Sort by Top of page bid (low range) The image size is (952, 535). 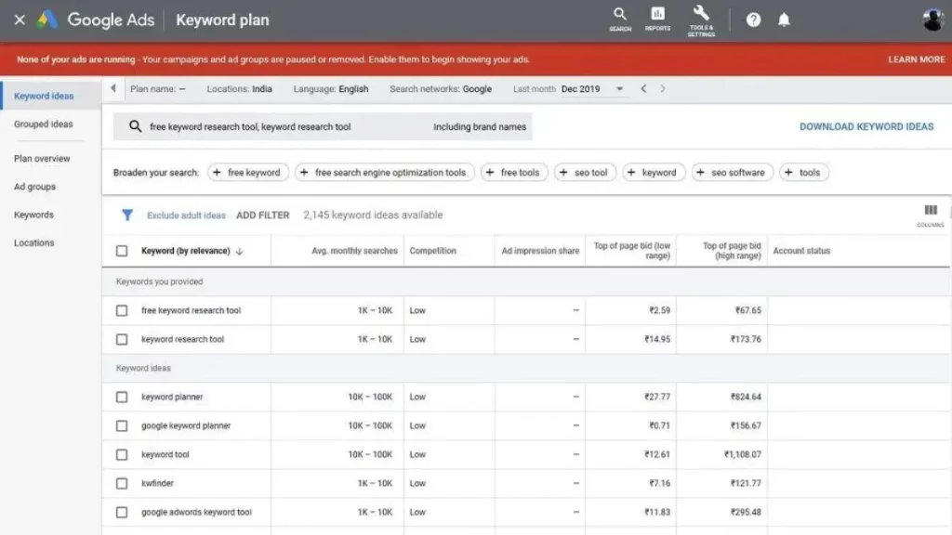point(631,251)
